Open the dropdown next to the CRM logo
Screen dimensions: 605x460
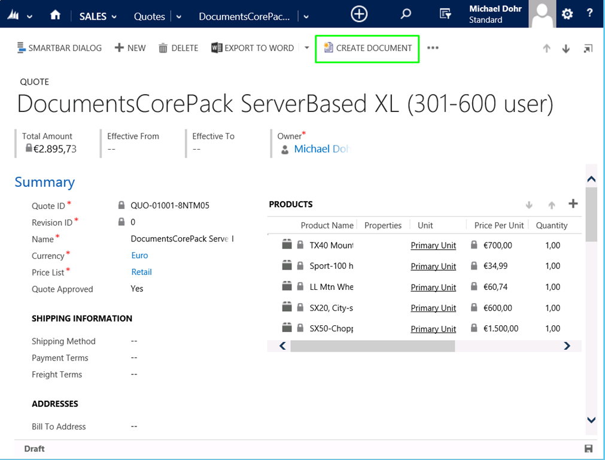click(30, 17)
